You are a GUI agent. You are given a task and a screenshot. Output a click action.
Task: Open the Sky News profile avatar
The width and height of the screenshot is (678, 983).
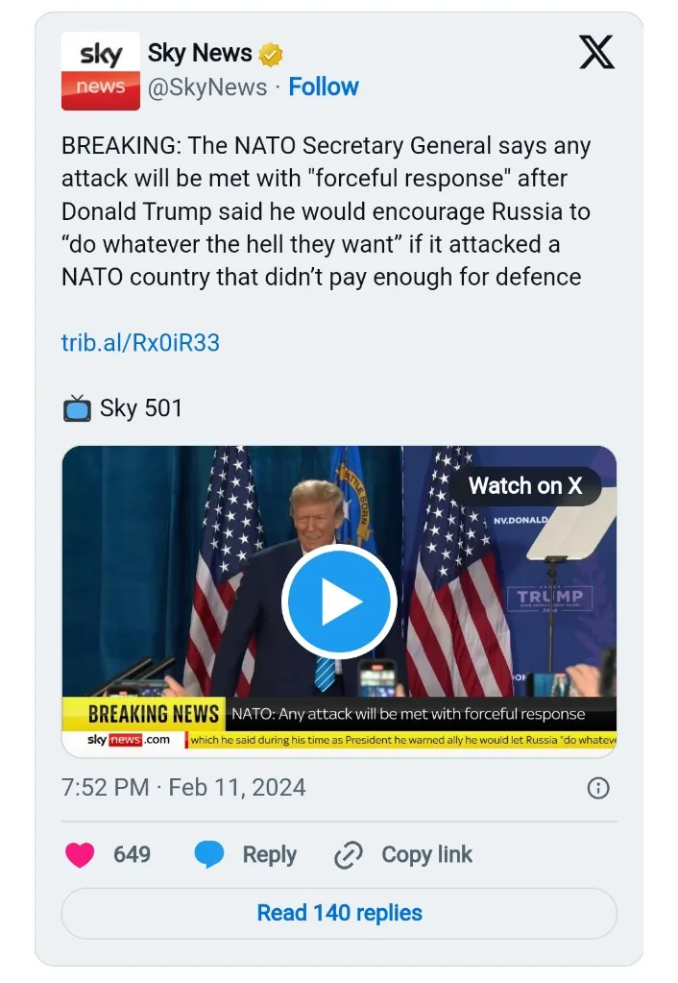pyautogui.click(x=100, y=70)
